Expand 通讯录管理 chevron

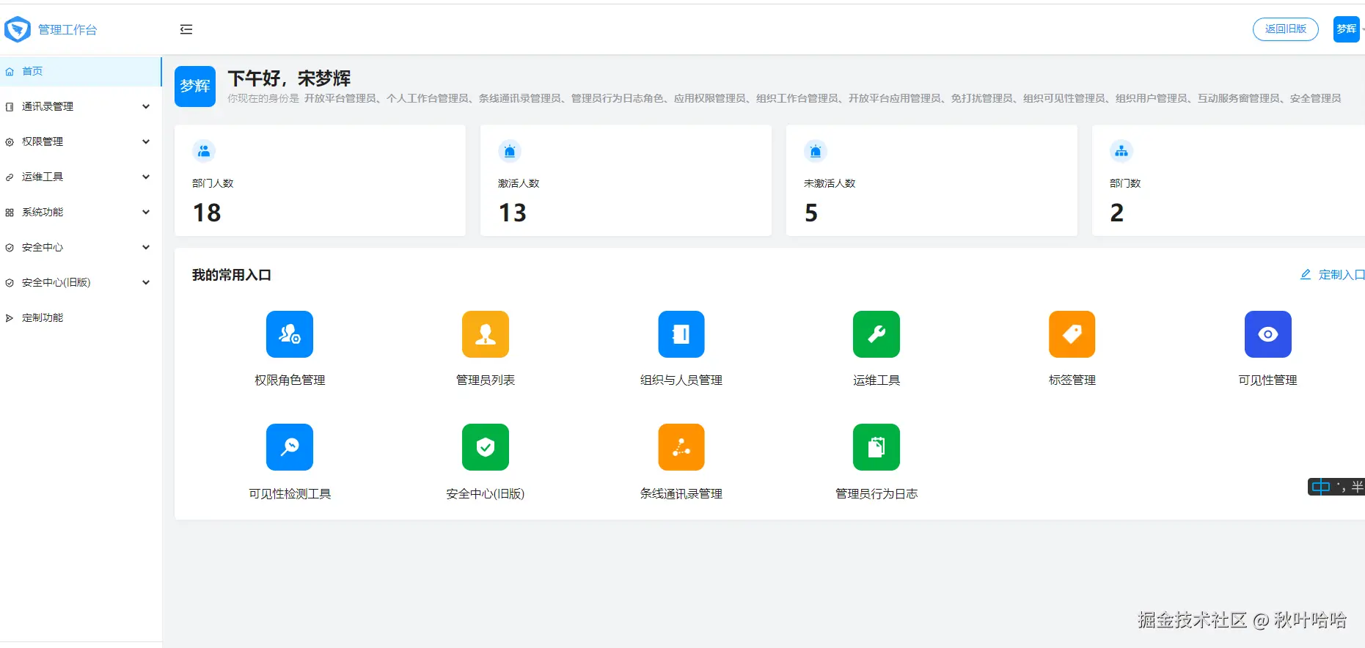[146, 106]
